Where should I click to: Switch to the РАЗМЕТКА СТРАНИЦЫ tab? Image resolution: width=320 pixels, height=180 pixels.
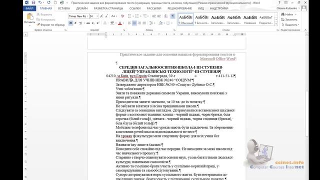click(108, 8)
